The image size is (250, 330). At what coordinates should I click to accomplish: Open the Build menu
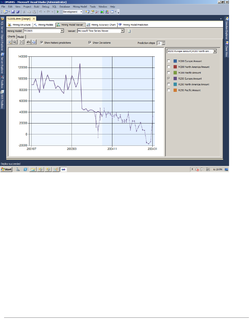(37, 7)
